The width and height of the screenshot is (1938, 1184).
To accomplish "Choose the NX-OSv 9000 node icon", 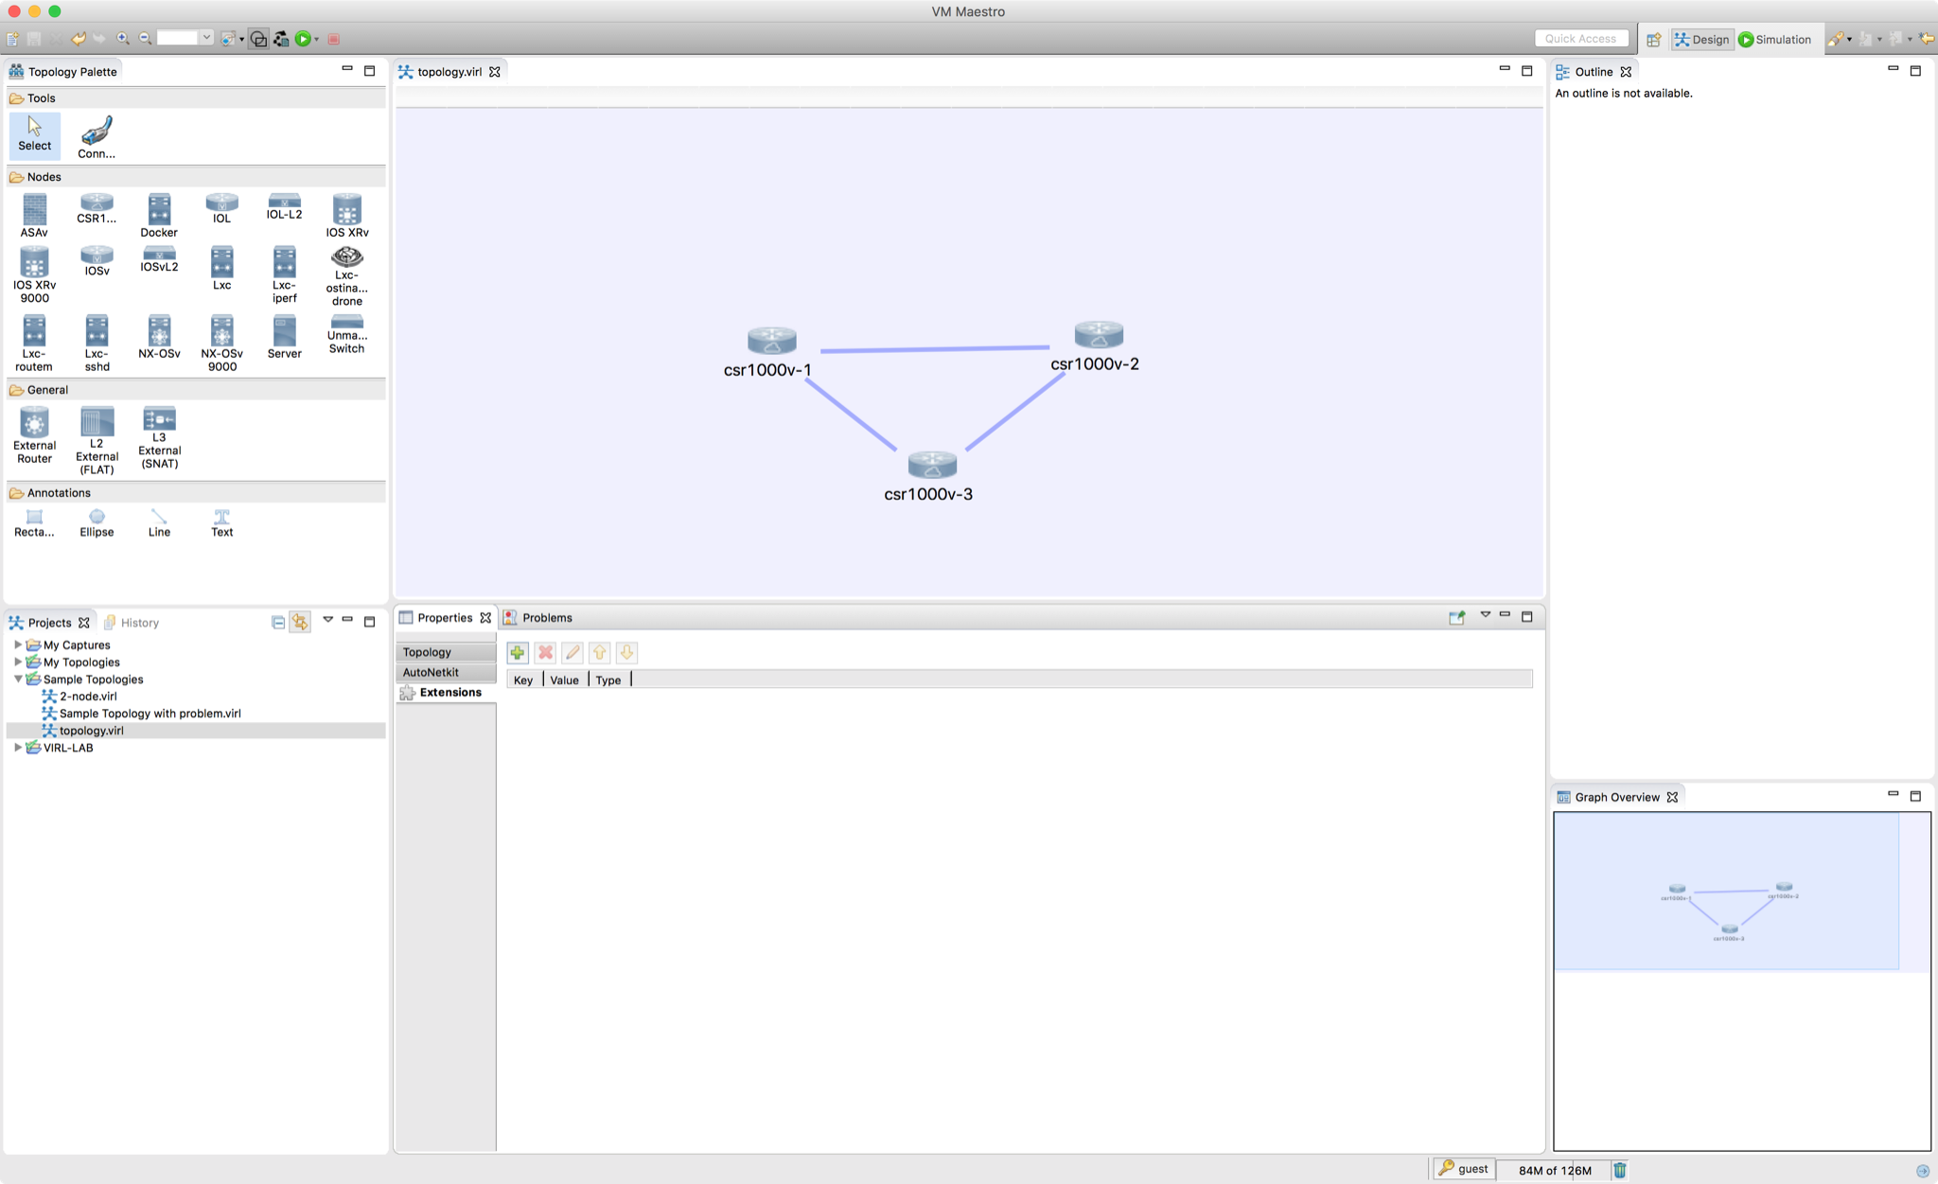I will click(x=221, y=344).
